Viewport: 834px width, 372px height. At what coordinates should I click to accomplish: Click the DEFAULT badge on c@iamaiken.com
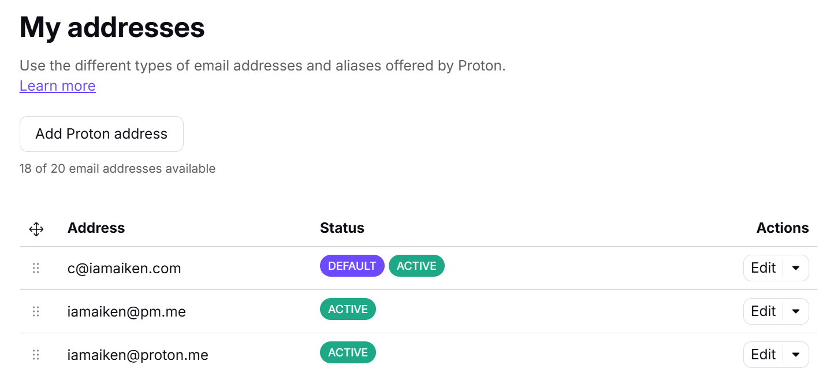[352, 266]
